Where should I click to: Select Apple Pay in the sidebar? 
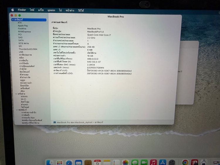coord(23,26)
